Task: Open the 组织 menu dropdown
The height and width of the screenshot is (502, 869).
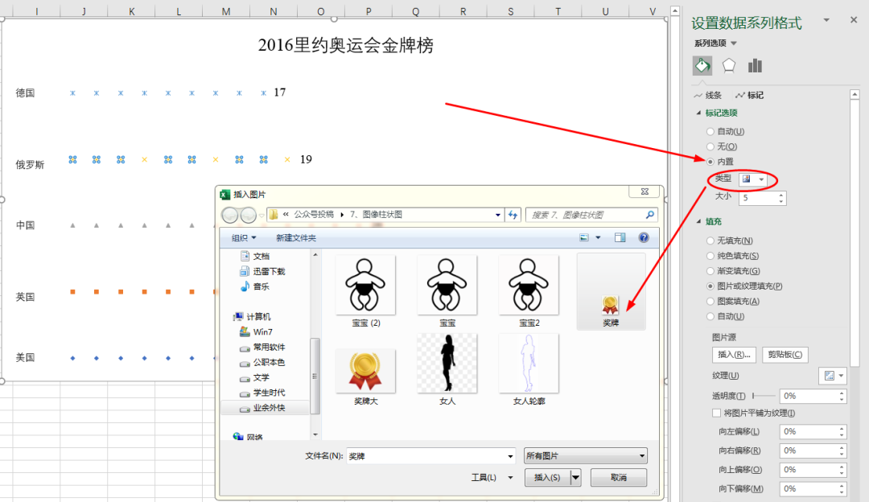Action: point(244,237)
